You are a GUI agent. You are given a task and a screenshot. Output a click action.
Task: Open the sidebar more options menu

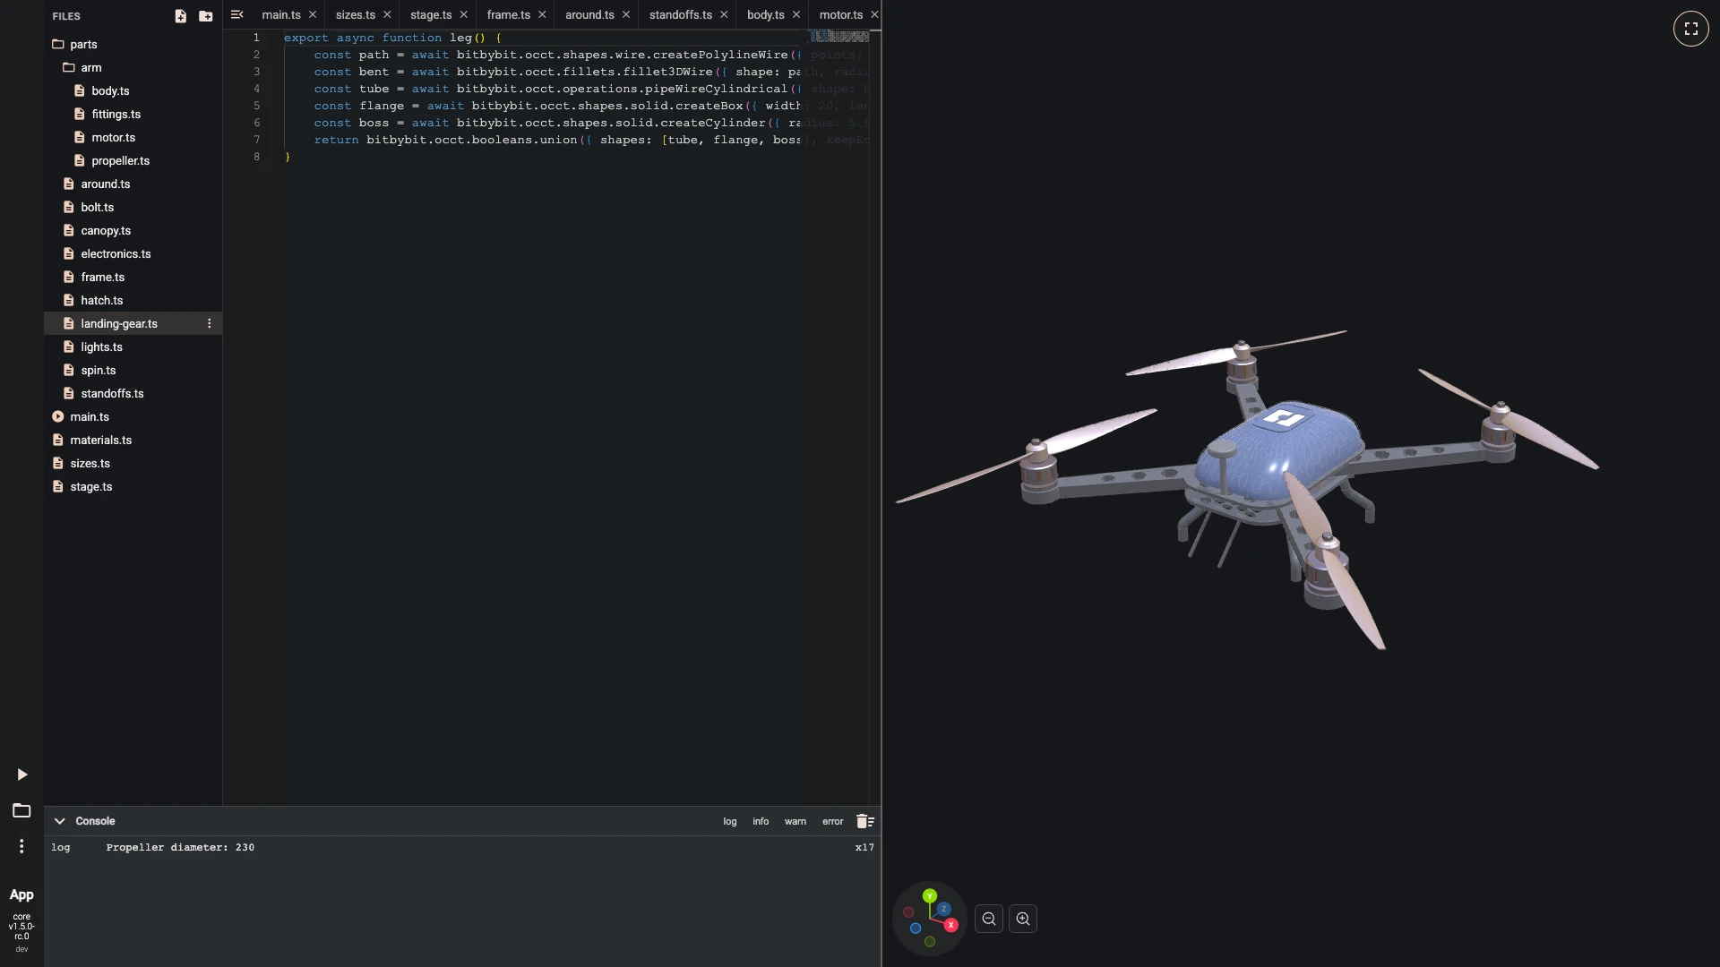click(x=21, y=846)
